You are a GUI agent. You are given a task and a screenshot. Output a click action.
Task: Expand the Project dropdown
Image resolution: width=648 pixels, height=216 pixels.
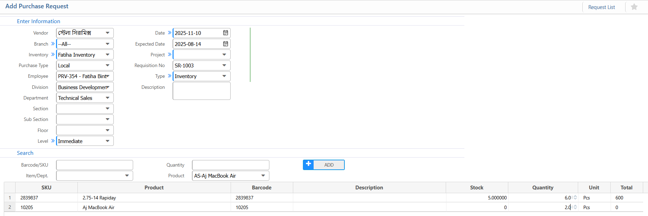[x=224, y=55]
